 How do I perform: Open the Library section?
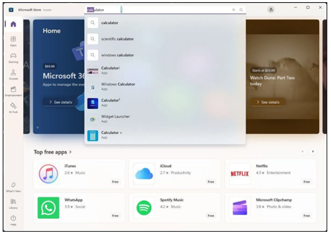[13, 204]
